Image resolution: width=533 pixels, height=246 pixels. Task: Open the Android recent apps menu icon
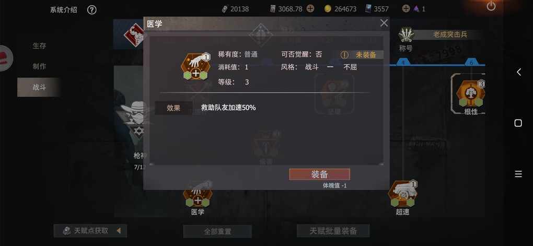[x=518, y=174]
